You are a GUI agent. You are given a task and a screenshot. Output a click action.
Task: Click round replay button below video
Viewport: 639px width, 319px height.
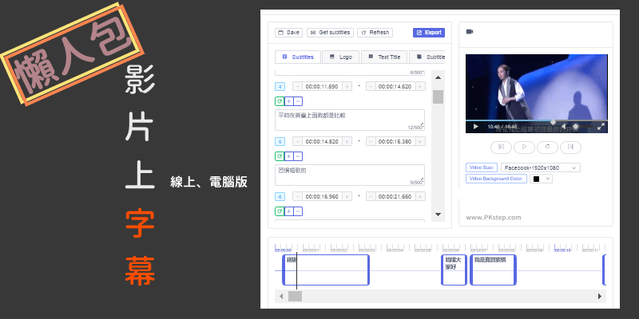548,147
